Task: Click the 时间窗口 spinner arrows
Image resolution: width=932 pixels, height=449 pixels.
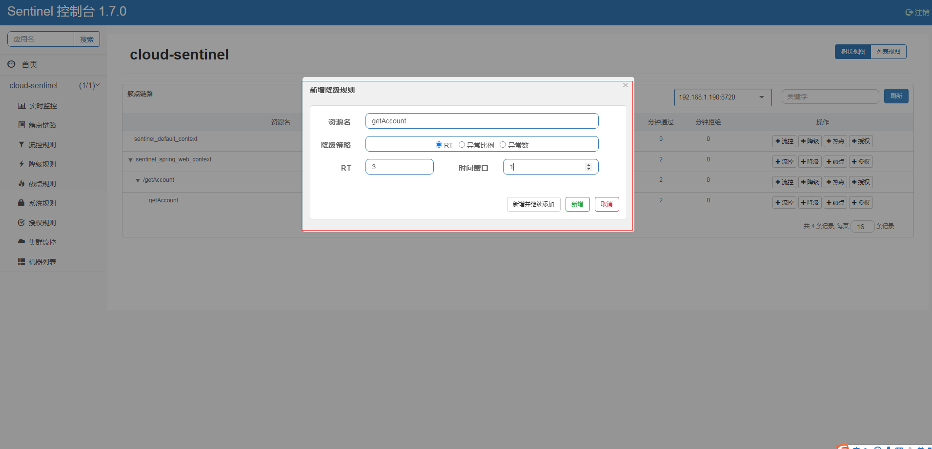Action: pyautogui.click(x=588, y=167)
